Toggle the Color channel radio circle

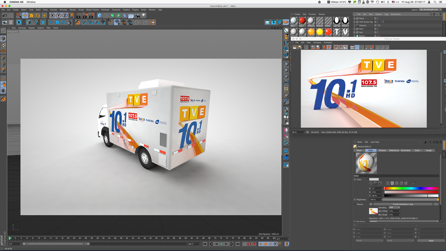(355, 180)
